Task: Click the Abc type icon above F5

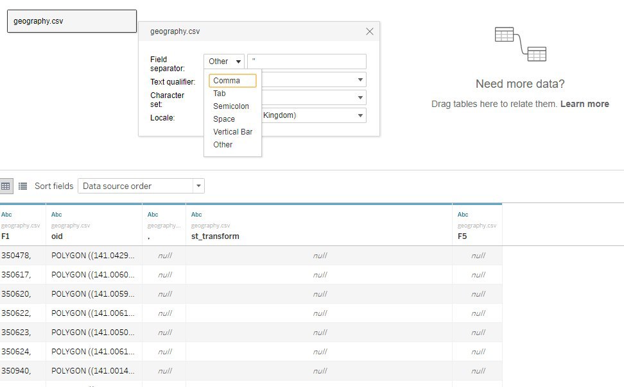Action: 463,215
